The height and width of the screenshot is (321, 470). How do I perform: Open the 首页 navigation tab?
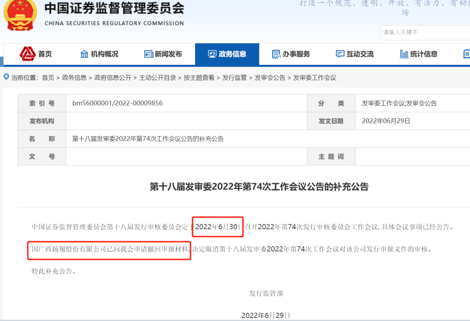pyautogui.click(x=36, y=54)
